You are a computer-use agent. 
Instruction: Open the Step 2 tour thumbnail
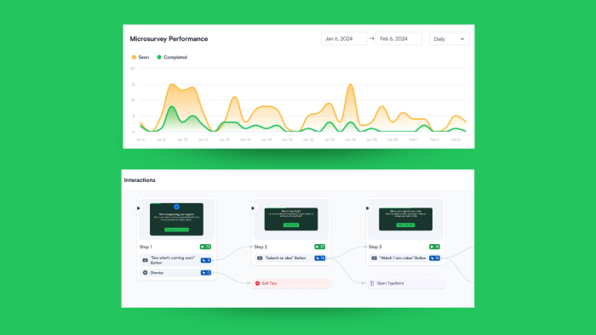(291, 219)
